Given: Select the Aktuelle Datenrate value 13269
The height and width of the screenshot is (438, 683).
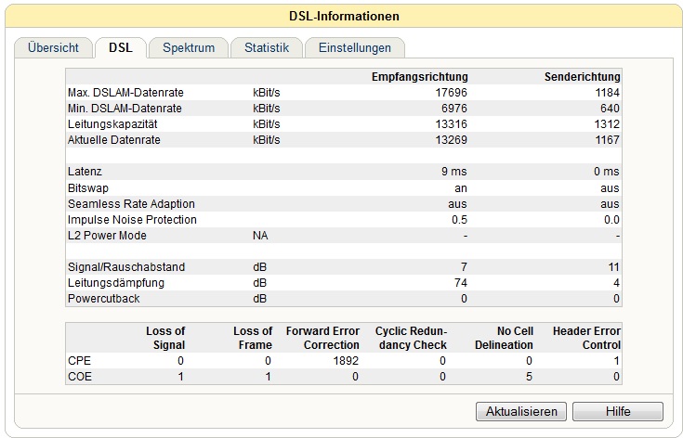Looking at the screenshot, I should [451, 139].
